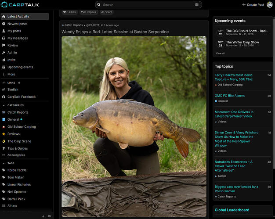Collapse the Categories section

pyautogui.click(x=4, y=105)
